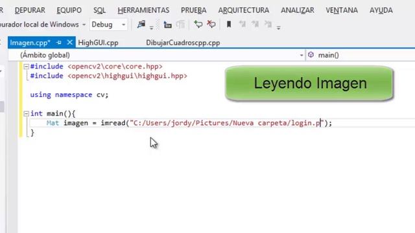Click the int main() line
Viewport: 415px width, 233px height.
[53, 114]
